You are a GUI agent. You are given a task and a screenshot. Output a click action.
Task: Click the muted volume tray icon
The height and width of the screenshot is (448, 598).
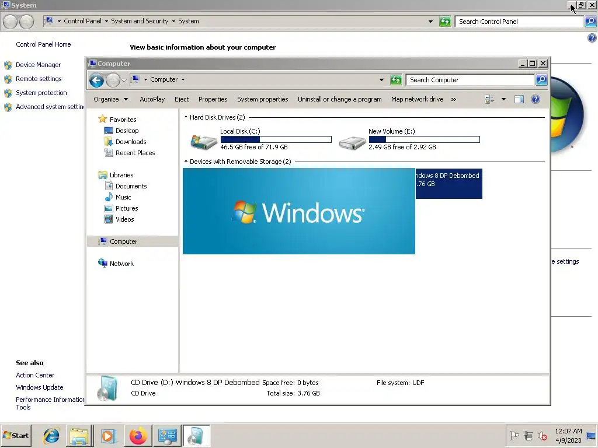tap(542, 435)
